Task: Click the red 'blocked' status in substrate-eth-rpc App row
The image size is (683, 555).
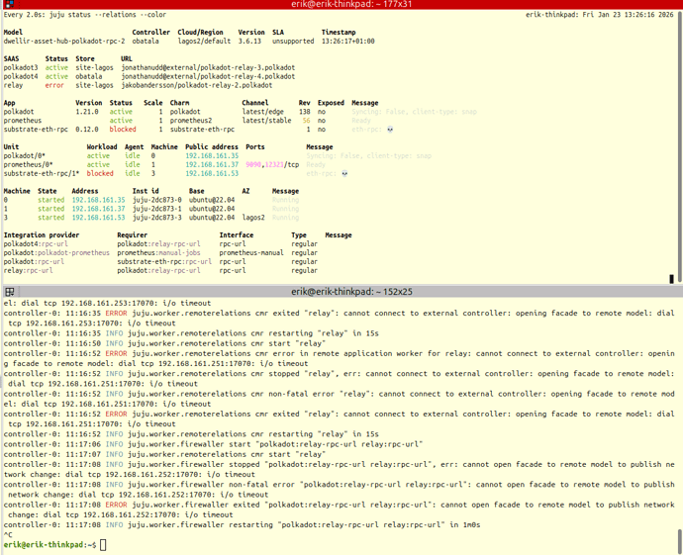Action: click(123, 130)
